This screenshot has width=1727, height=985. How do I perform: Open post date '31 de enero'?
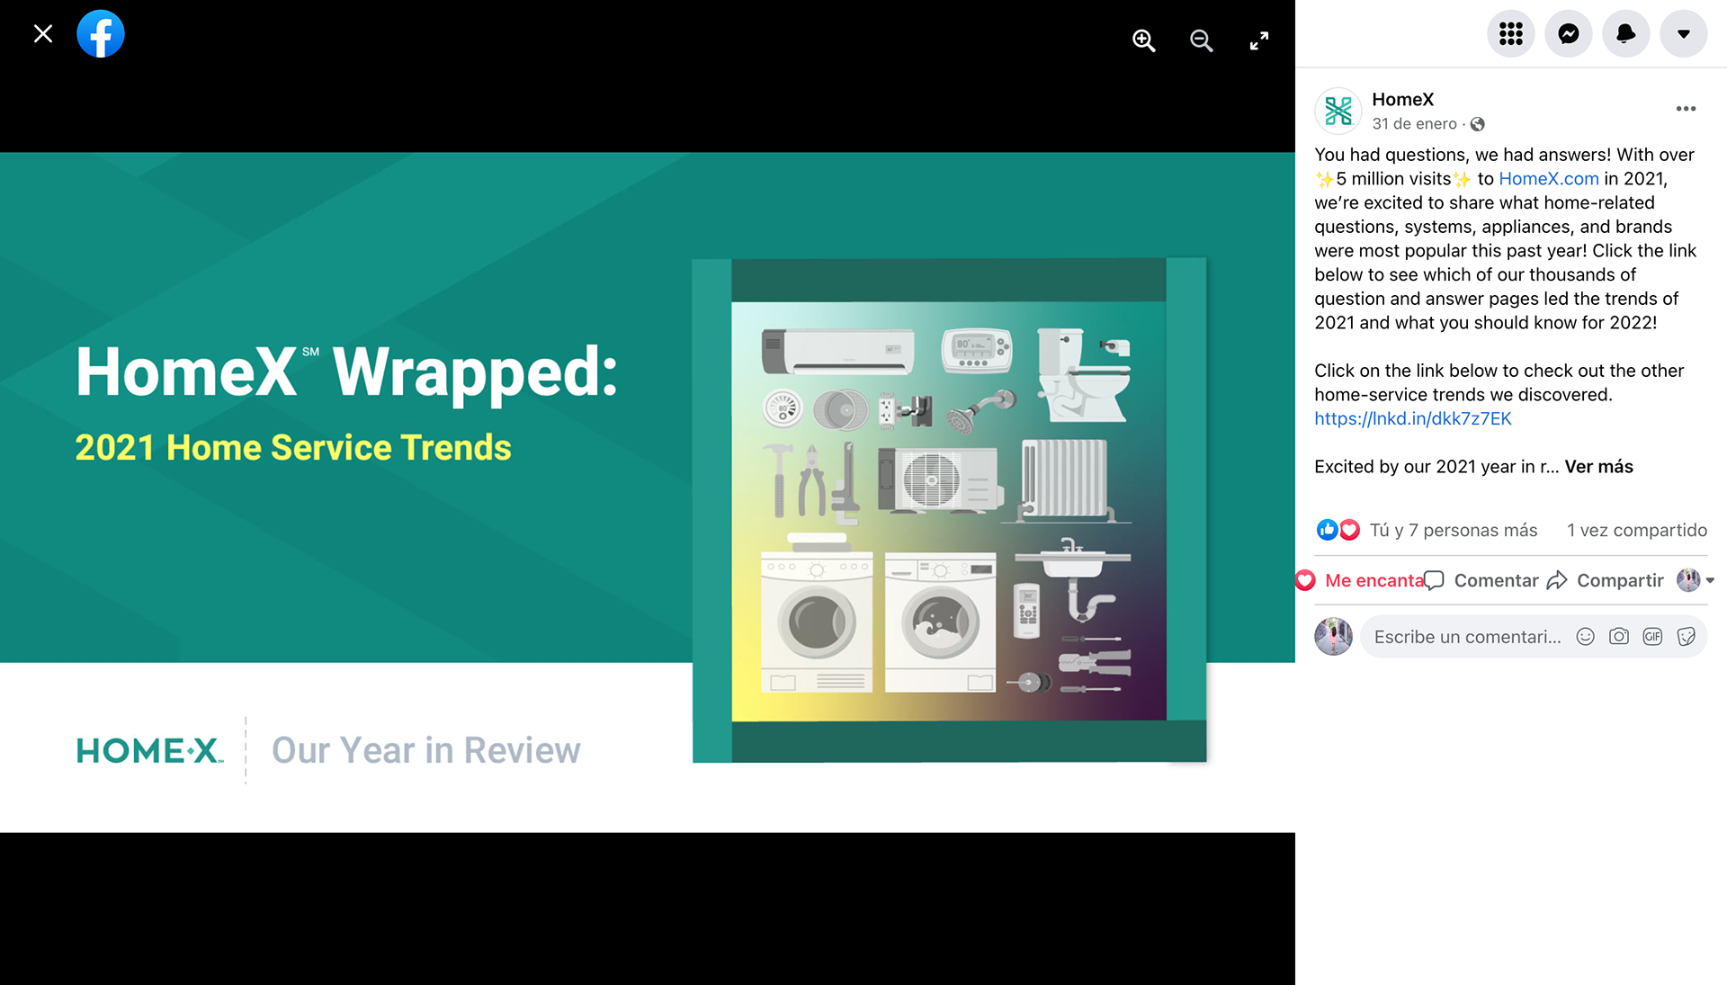click(x=1414, y=124)
